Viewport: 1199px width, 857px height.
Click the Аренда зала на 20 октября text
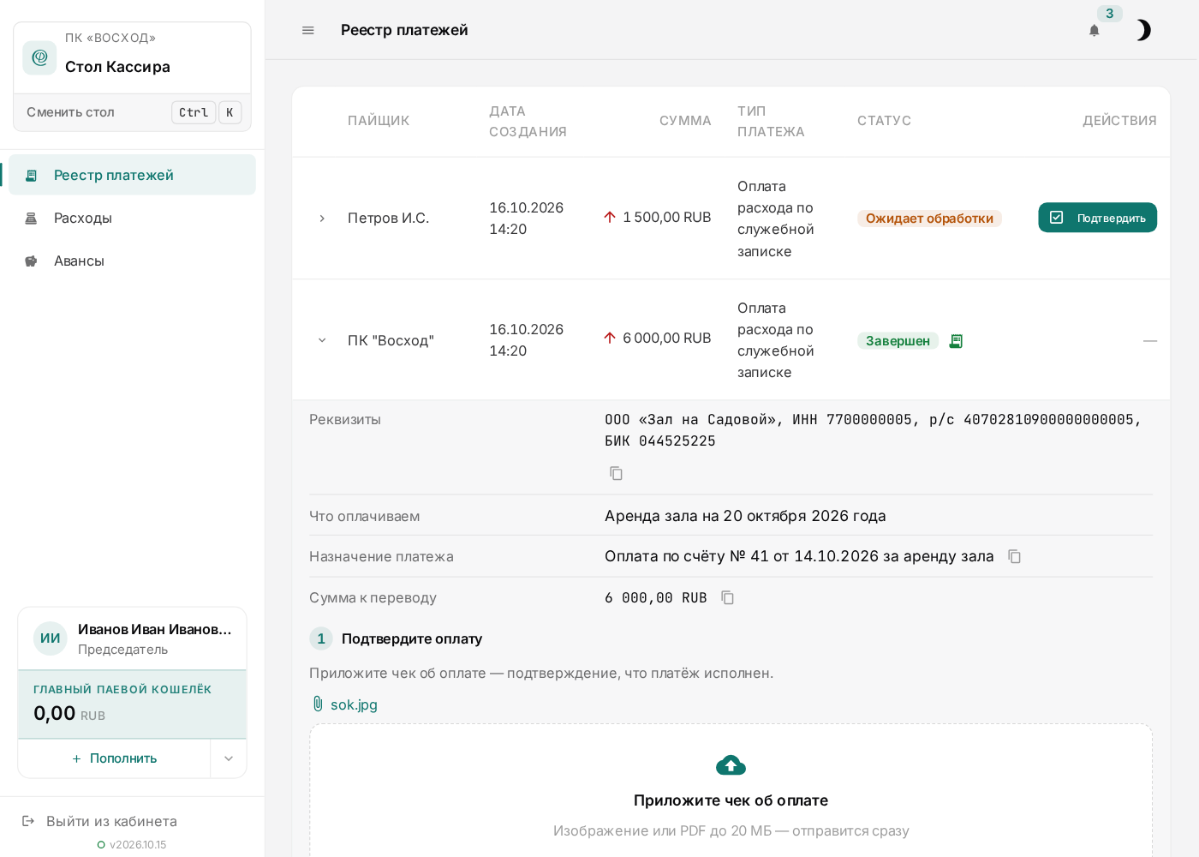pyautogui.click(x=745, y=516)
